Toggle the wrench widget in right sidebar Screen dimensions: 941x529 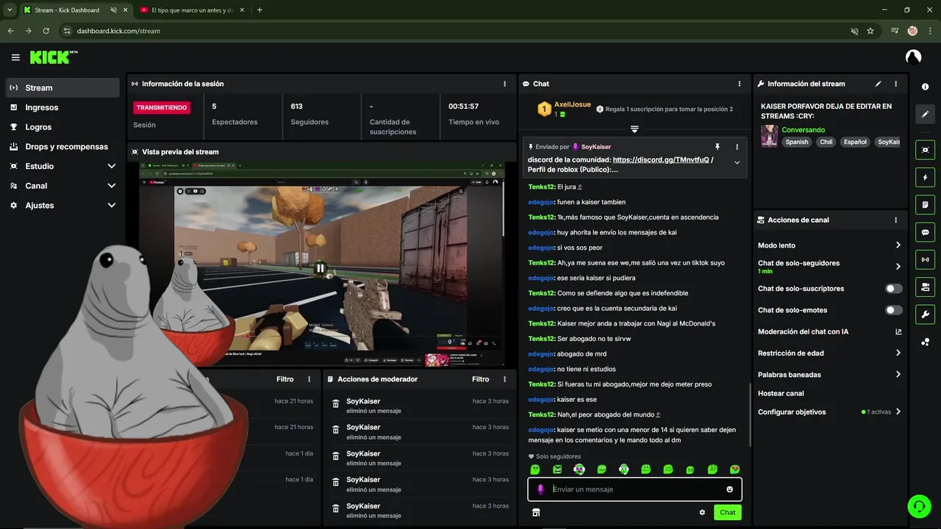[926, 314]
